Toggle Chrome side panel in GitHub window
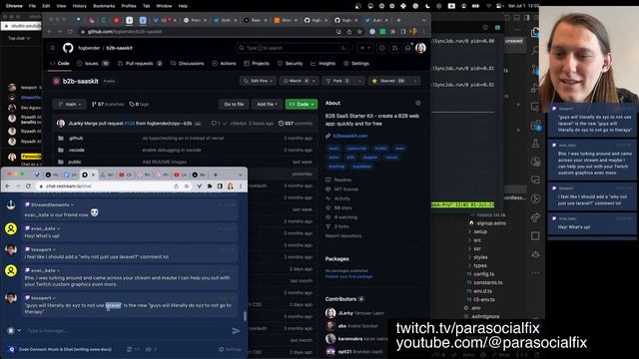This screenshot has height=359, width=639. point(403,31)
